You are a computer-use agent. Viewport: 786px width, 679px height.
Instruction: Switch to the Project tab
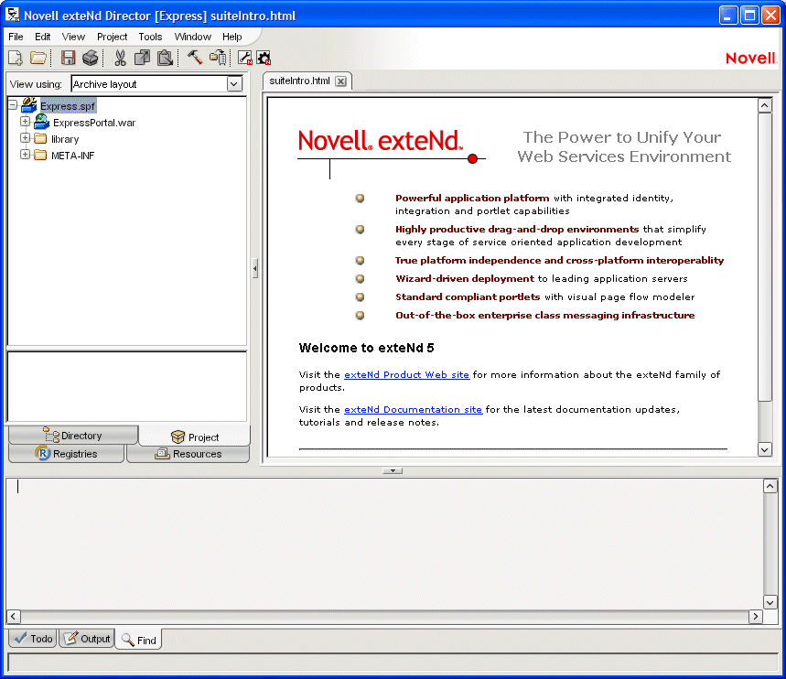[x=195, y=436]
